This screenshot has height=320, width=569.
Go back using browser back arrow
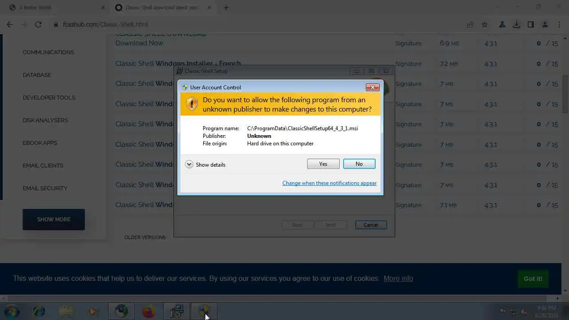(x=10, y=24)
